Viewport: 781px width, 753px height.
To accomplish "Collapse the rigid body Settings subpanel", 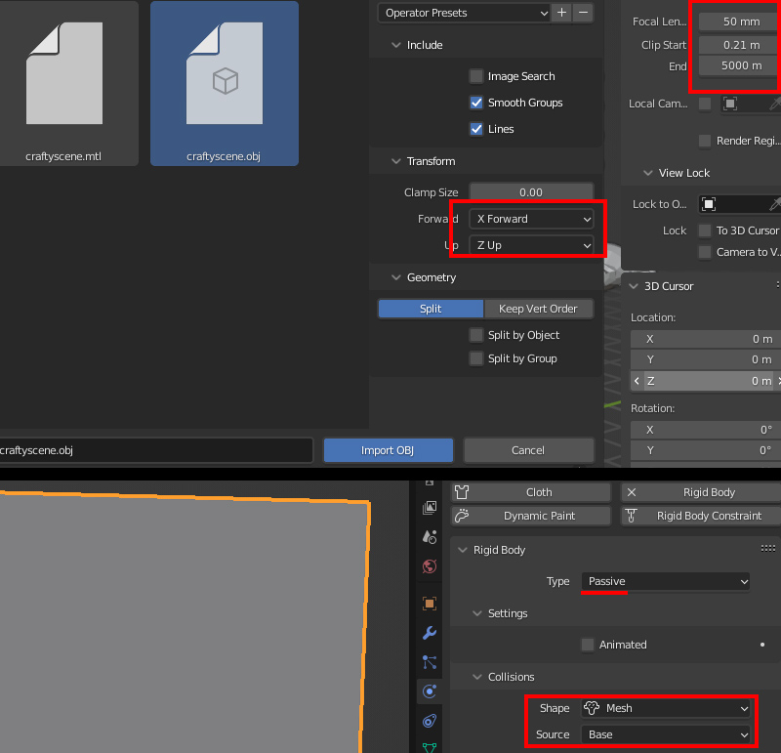I will point(477,613).
